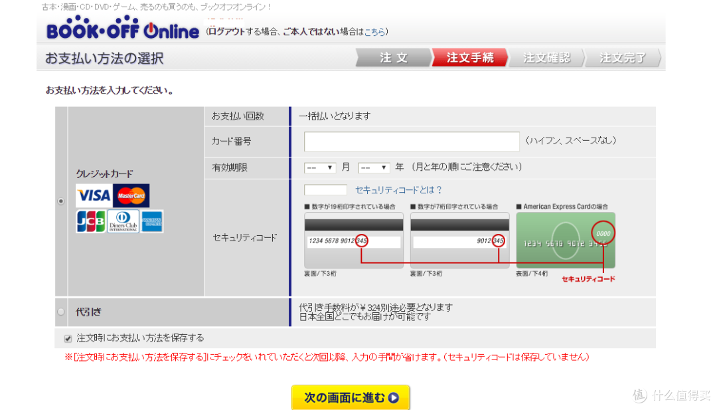
Task: Select the クレジットカード payment radio button
Action: coord(61,201)
